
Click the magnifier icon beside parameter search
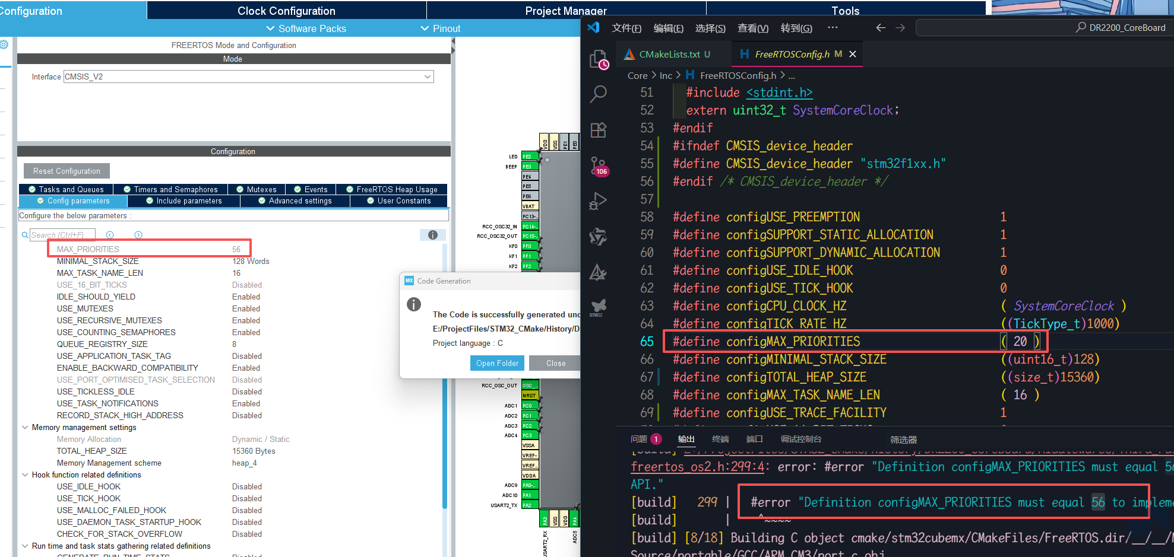coord(25,235)
